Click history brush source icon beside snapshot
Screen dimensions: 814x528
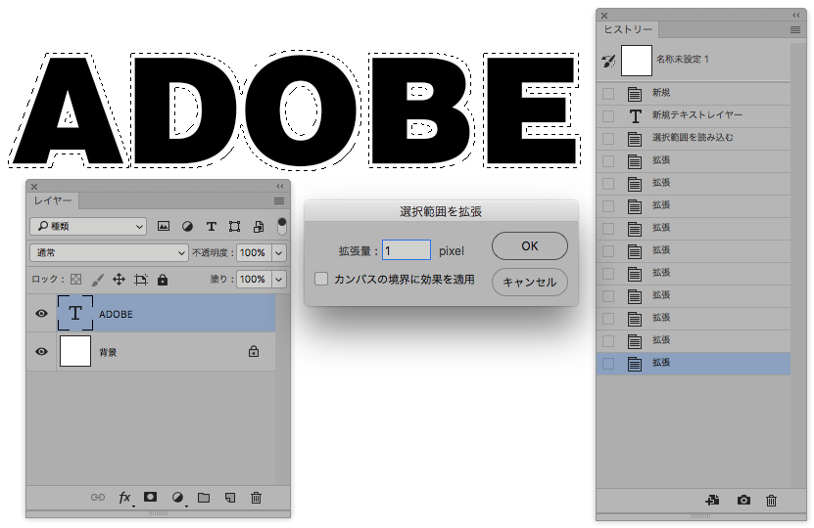coord(608,62)
